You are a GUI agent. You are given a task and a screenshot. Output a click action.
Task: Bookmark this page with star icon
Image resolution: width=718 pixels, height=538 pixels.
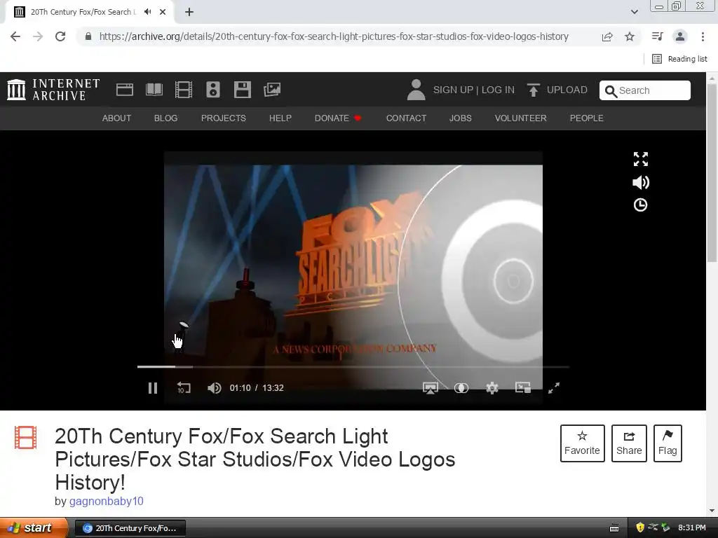pos(630,36)
